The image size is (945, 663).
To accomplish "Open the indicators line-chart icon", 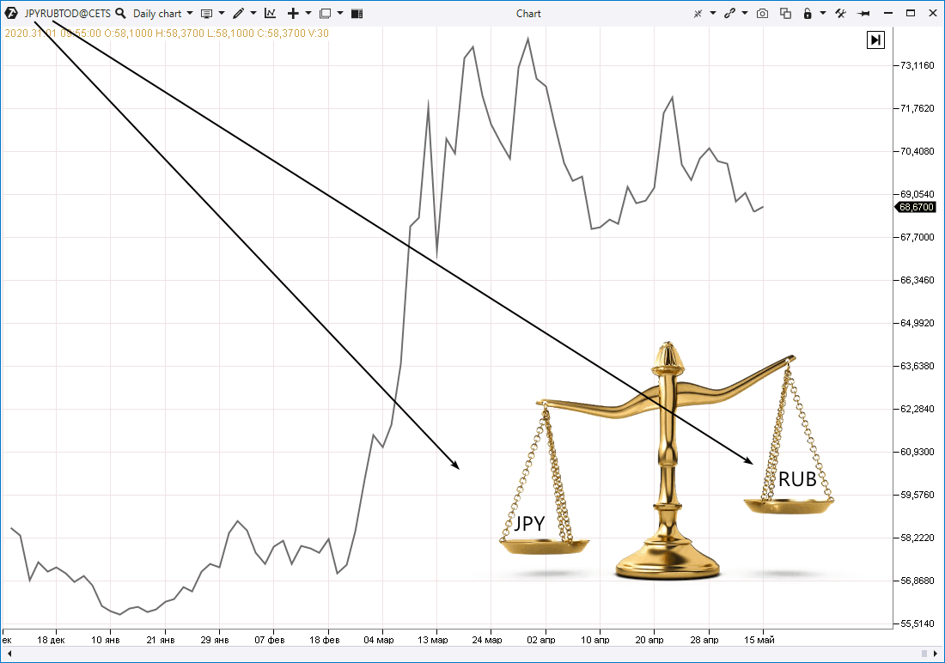I will click(268, 13).
